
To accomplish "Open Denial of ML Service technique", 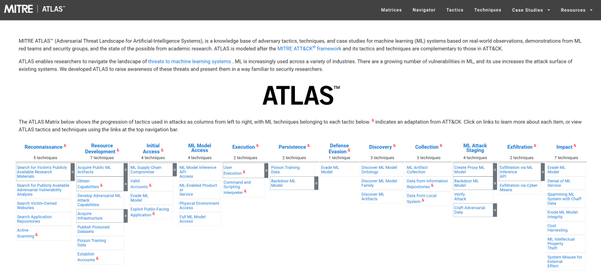I will click(559, 183).
